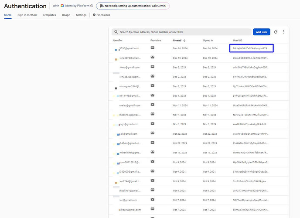Open the Settings tab
300x218 pixels.
click(81, 15)
